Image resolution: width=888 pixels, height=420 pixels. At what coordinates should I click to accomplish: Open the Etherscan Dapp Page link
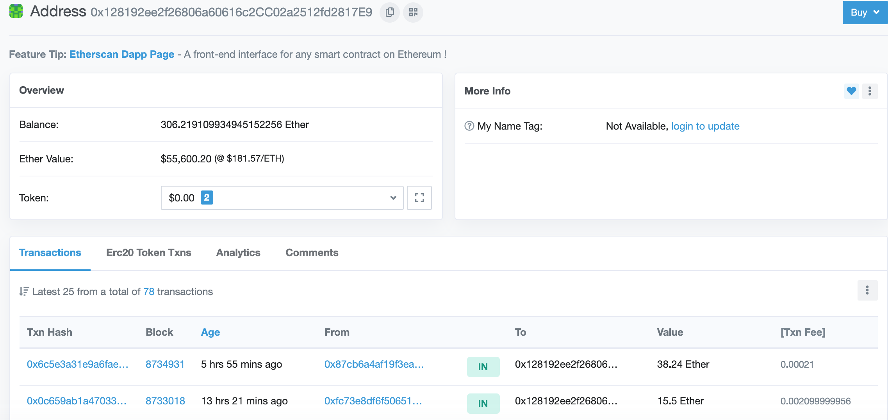point(122,54)
